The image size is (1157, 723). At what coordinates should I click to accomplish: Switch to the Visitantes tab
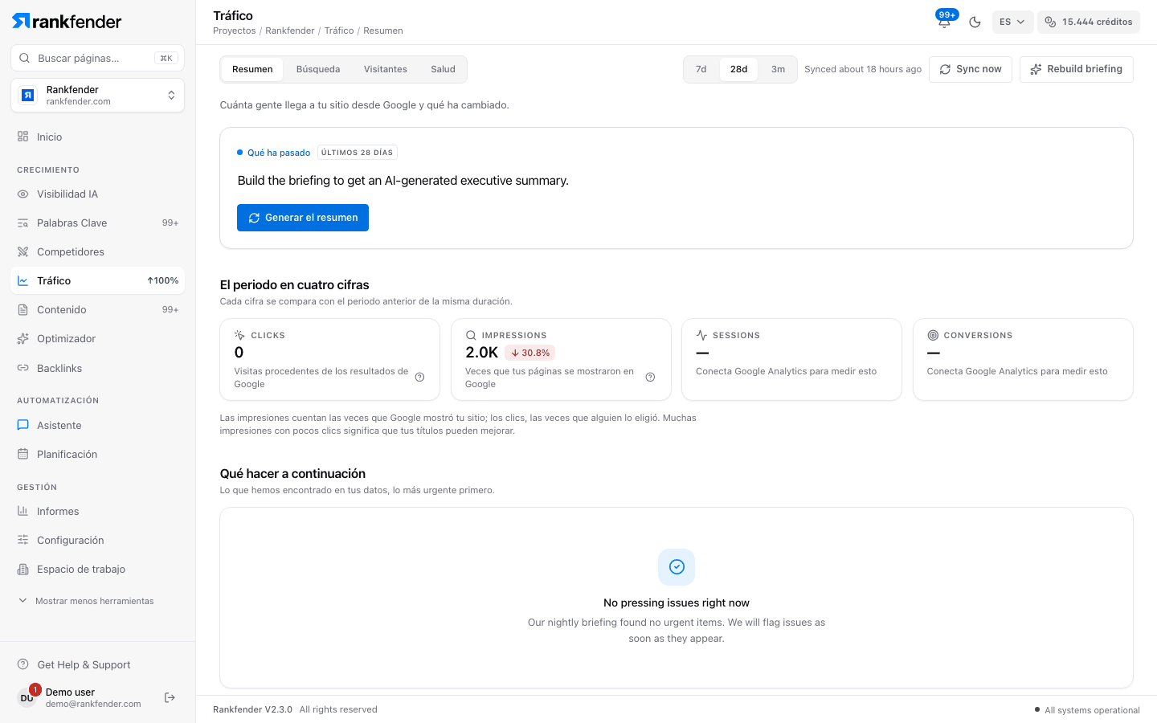click(386, 69)
